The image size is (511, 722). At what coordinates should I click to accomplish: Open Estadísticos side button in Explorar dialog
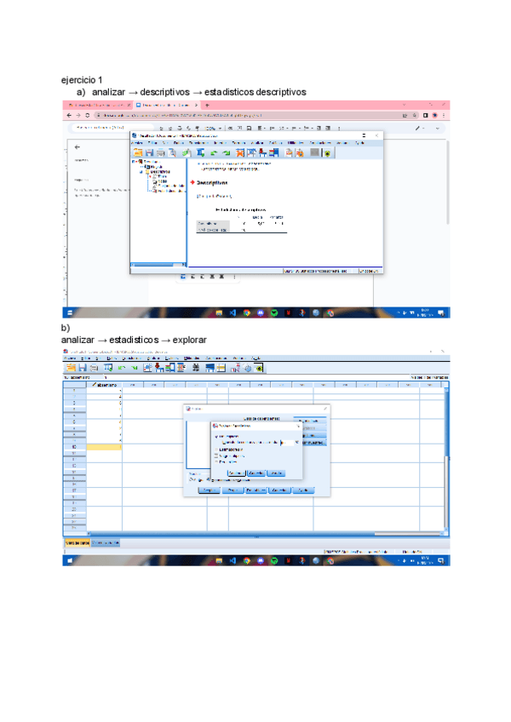click(310, 421)
